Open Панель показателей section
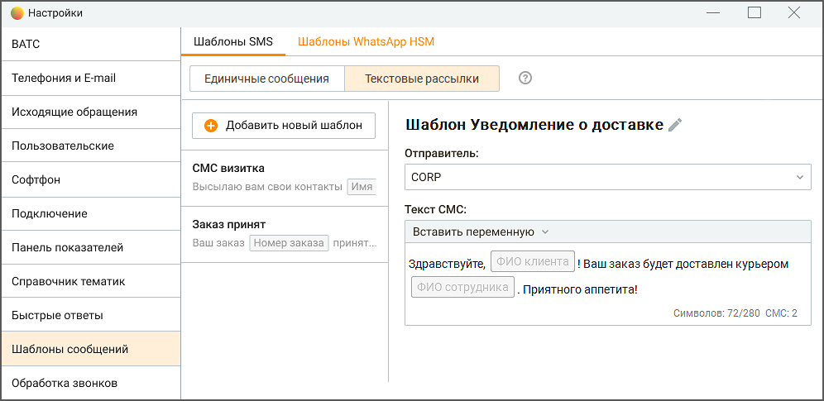824x401 pixels. [x=90, y=248]
